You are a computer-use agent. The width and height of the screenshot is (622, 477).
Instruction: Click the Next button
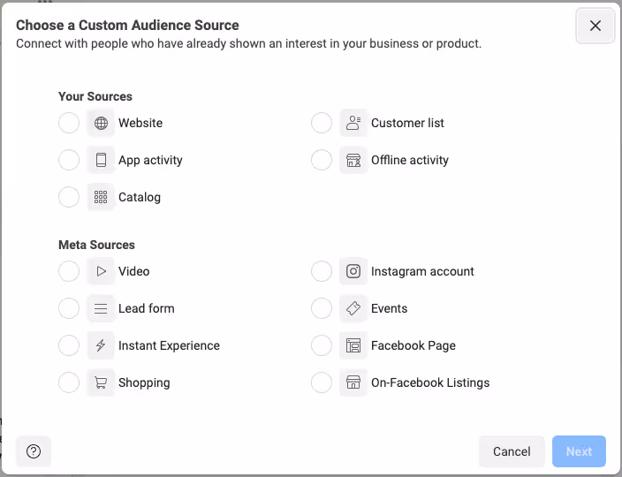tap(580, 451)
